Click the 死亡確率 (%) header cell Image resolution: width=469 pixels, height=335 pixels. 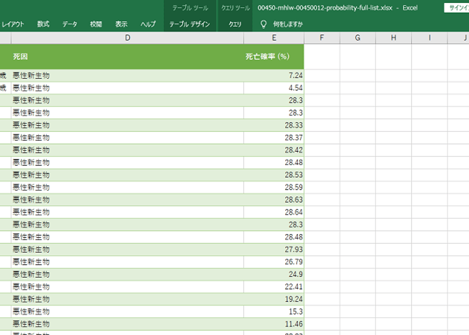pos(274,57)
